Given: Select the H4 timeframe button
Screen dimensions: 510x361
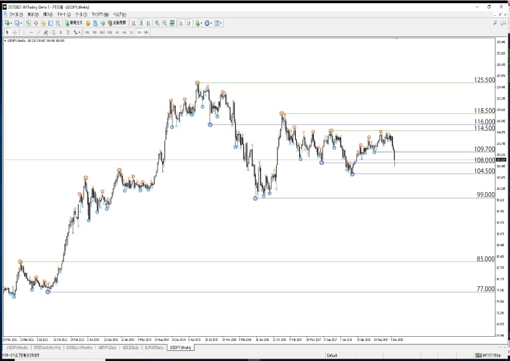Looking at the screenshot, I should coord(124,32).
